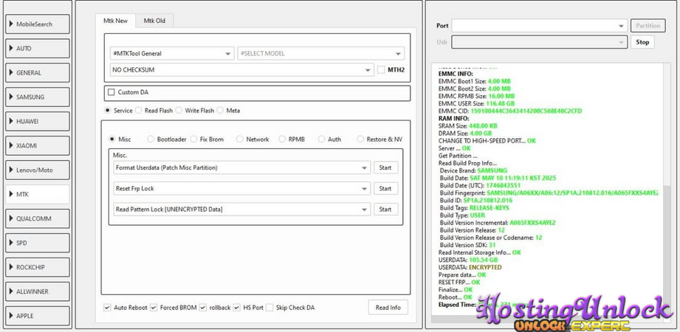Select the APPLE sidebar module
The width and height of the screenshot is (680, 332).
point(37,316)
